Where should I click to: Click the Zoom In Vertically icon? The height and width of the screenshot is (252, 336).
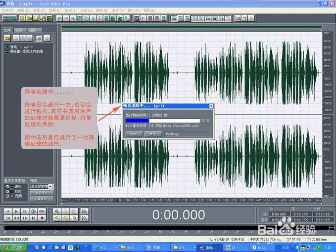coord(85,211)
